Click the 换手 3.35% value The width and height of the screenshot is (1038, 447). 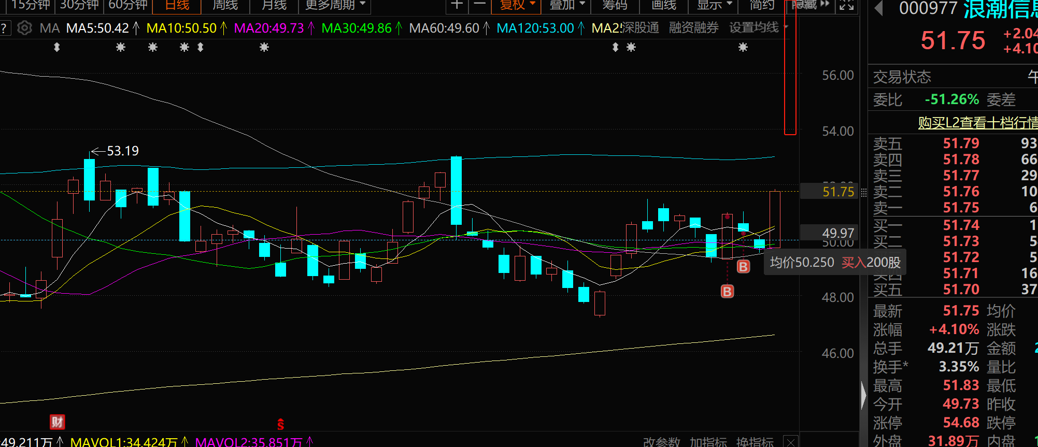point(959,367)
